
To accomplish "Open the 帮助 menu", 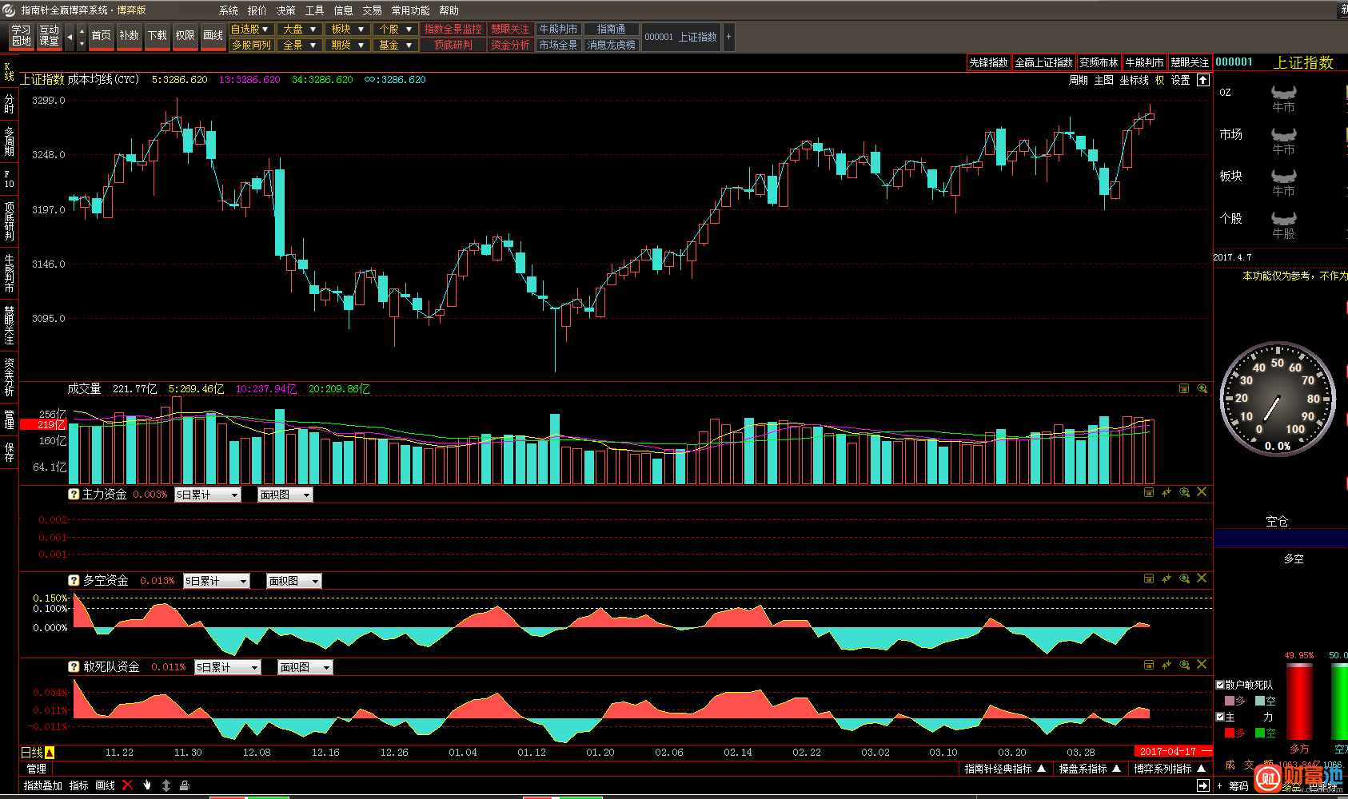I will pyautogui.click(x=449, y=10).
